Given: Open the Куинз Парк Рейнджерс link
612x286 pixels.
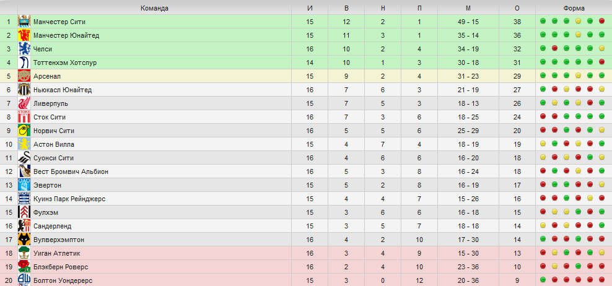Looking at the screenshot, I should click(69, 199).
